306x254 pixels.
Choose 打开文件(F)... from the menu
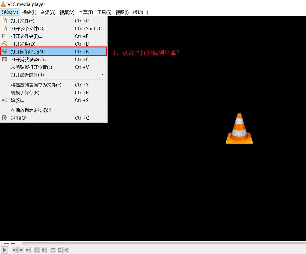point(24,21)
